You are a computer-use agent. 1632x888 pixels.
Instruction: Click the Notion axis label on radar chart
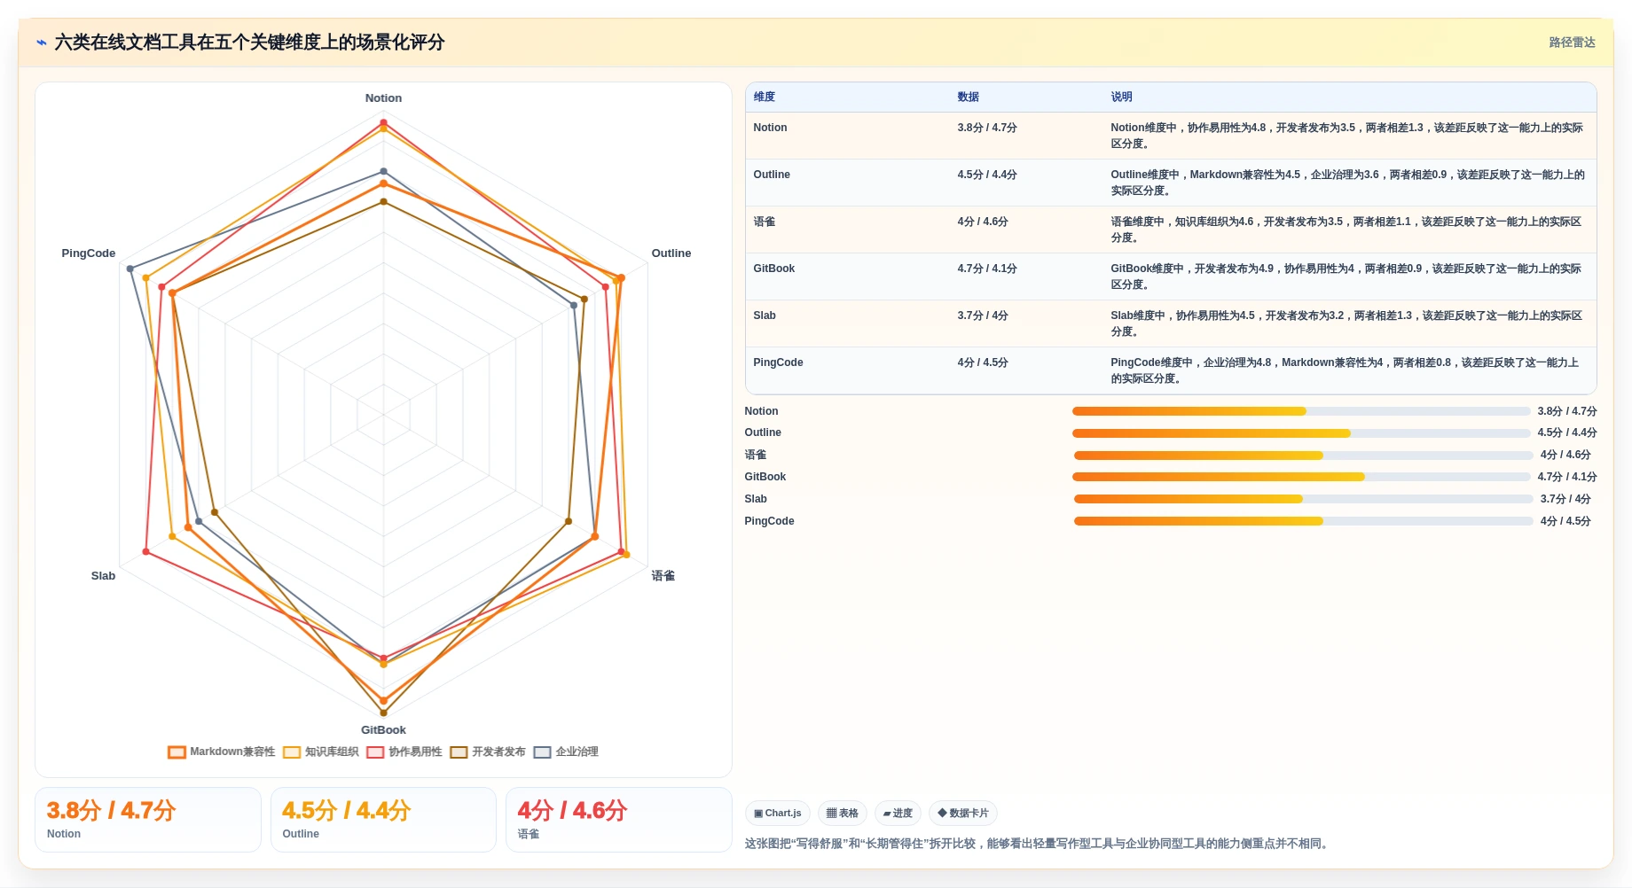click(383, 98)
